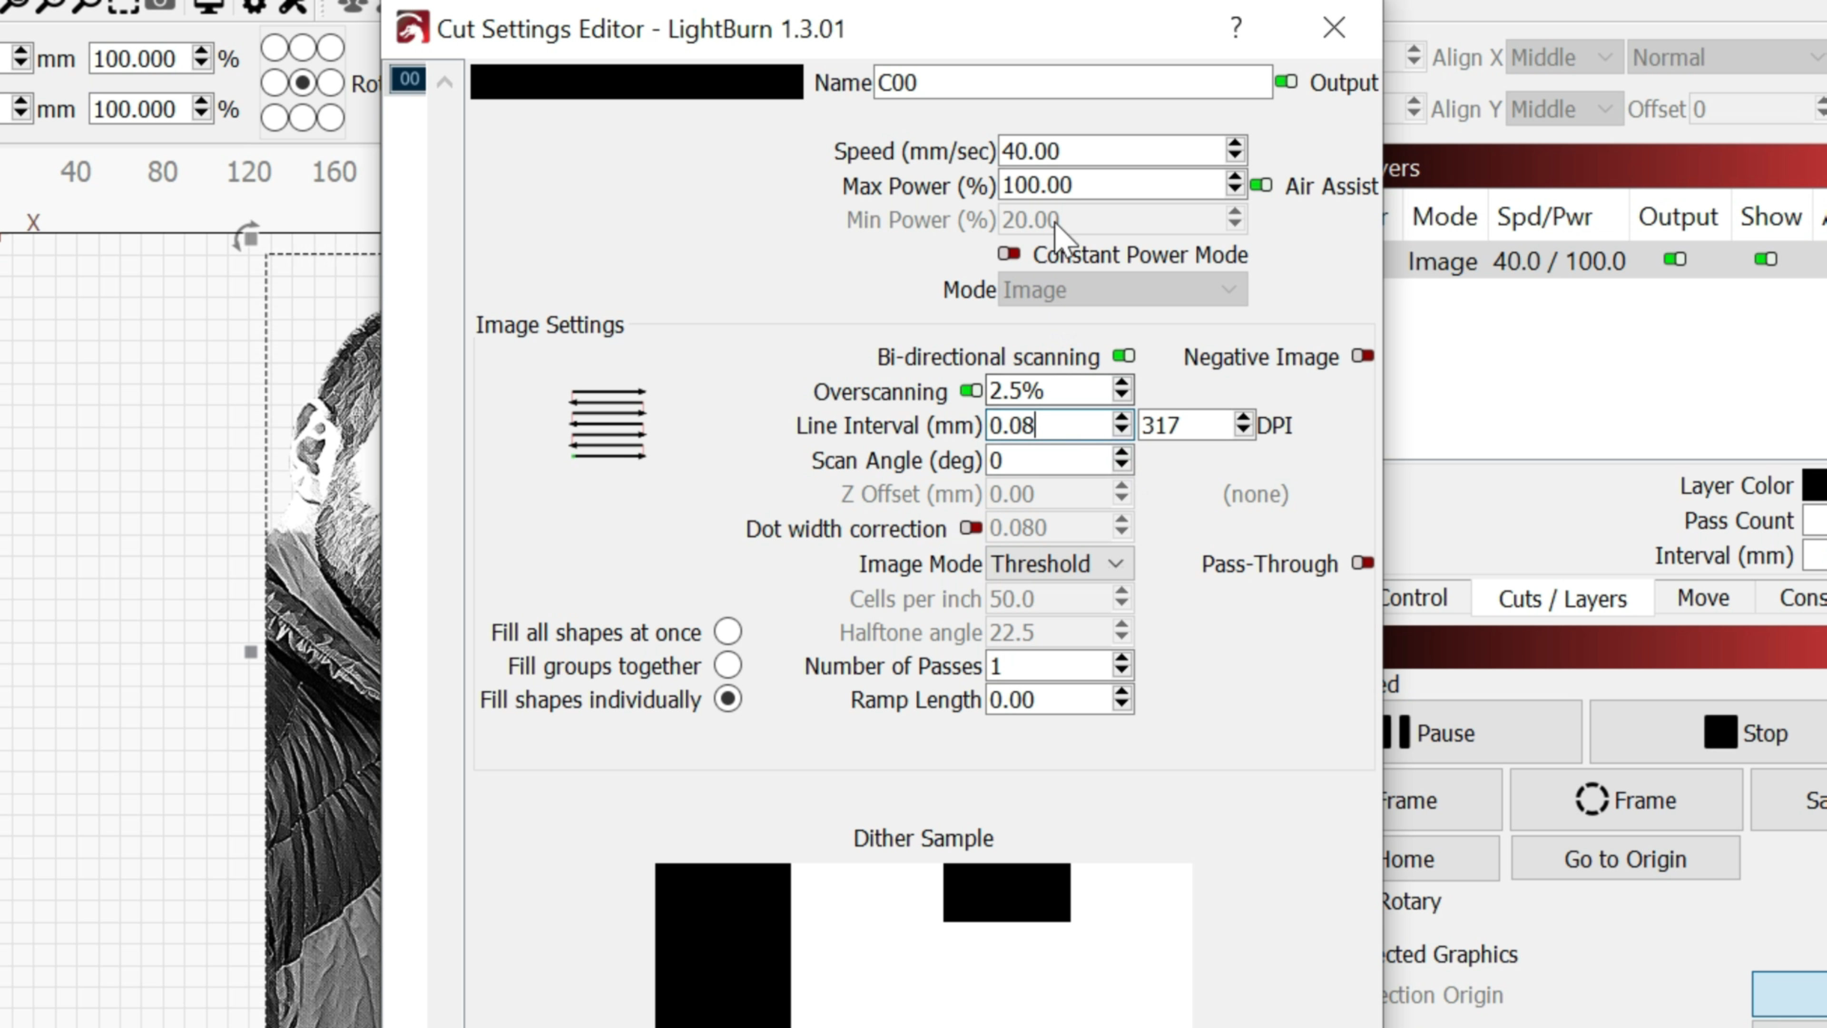Enable the Negative Image switch

tap(1362, 356)
